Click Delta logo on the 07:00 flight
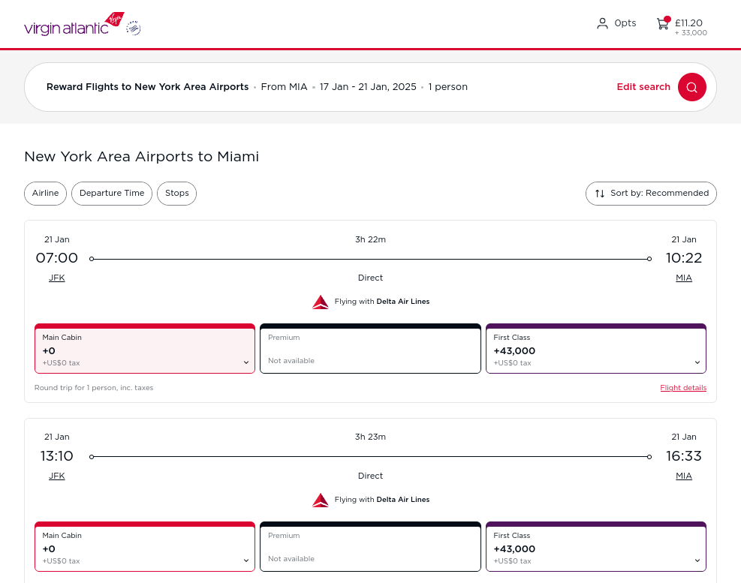 (321, 302)
